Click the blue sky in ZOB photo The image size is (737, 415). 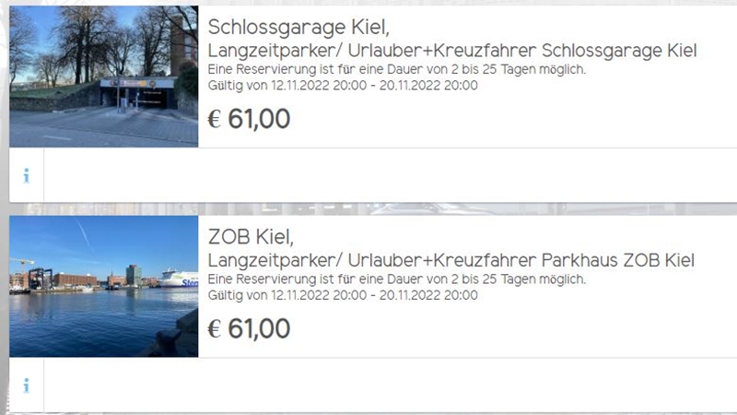[x=103, y=243]
